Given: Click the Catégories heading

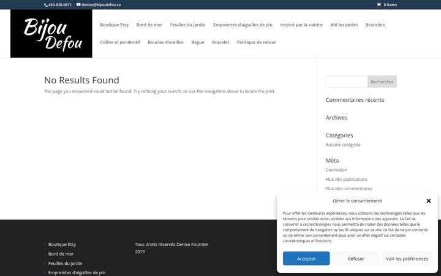Looking at the screenshot, I should (x=339, y=136).
